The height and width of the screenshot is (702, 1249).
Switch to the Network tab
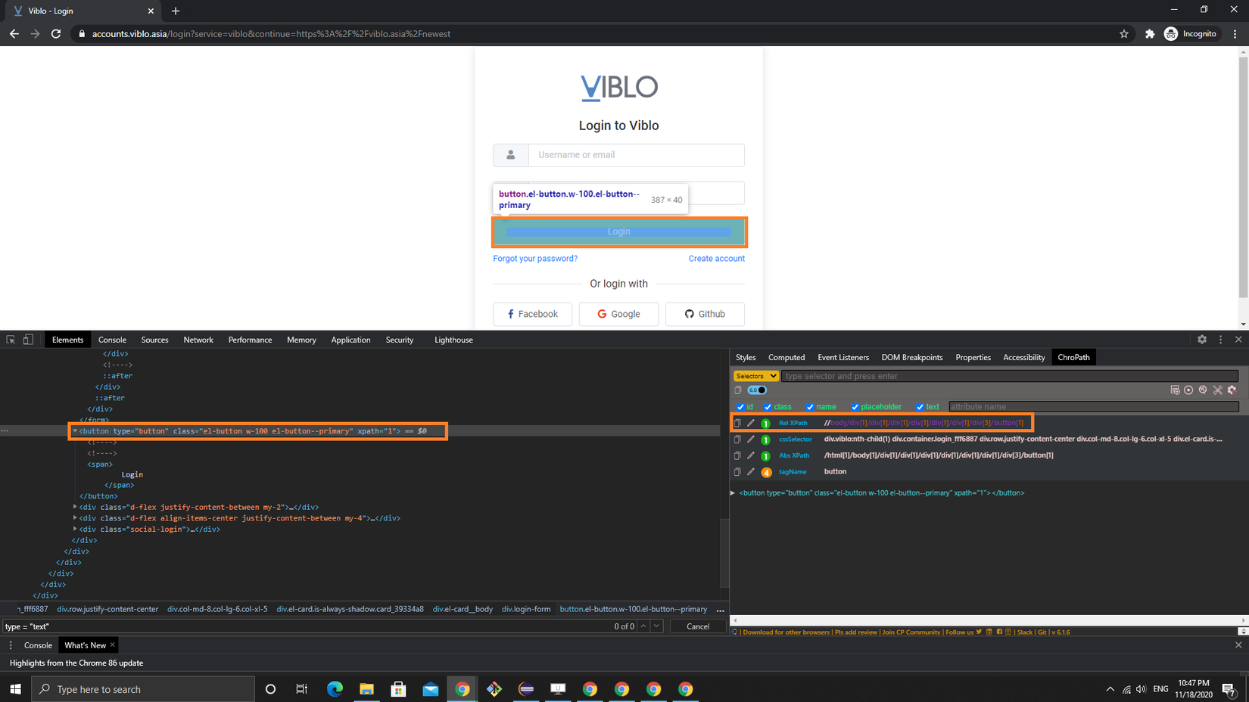pos(198,340)
